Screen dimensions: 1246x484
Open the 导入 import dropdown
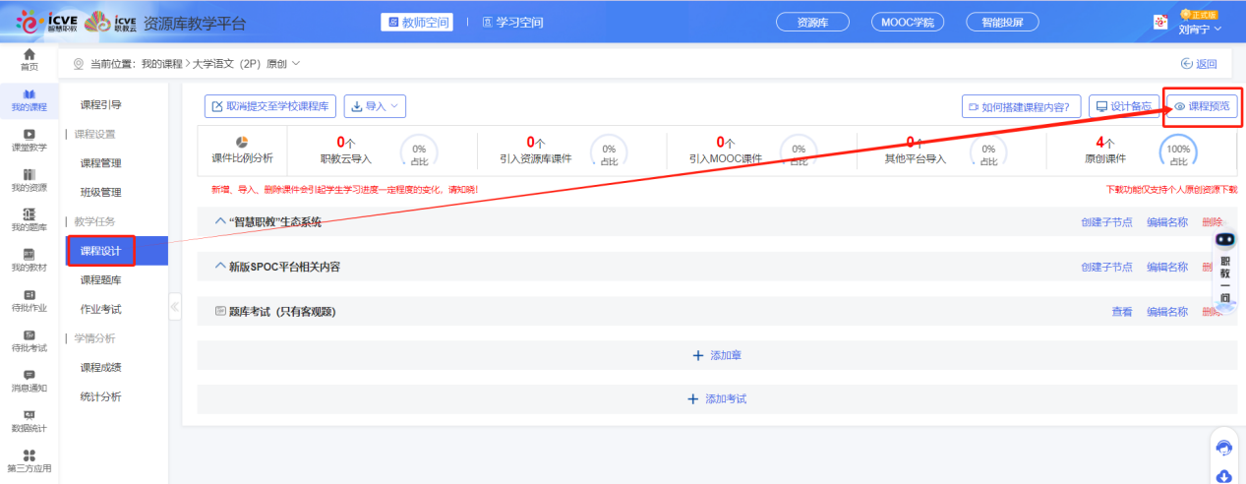pyautogui.click(x=374, y=106)
